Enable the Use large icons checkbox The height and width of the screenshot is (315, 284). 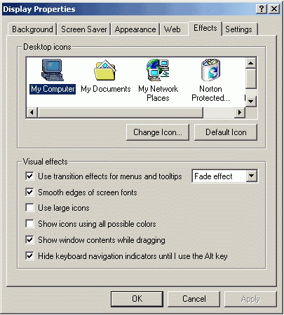[x=29, y=207]
